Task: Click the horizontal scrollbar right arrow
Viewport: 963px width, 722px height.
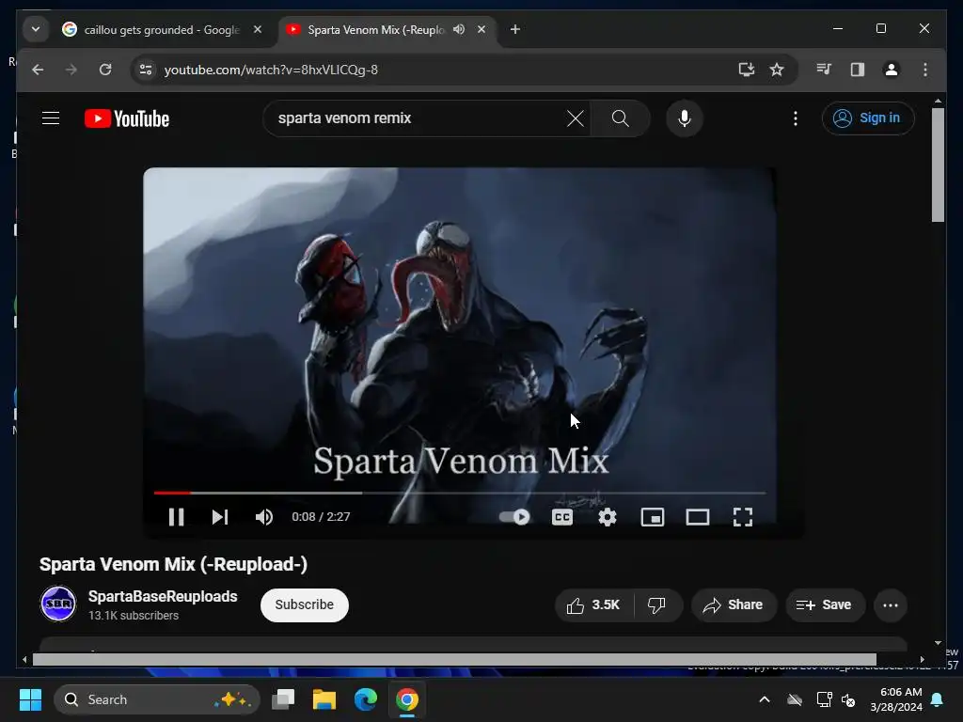Action: pos(922,659)
